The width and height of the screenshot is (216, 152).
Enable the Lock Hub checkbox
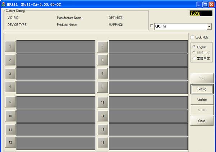coord(193,37)
